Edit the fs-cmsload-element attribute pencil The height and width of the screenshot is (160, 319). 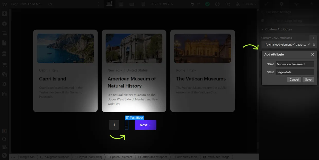(x=309, y=44)
